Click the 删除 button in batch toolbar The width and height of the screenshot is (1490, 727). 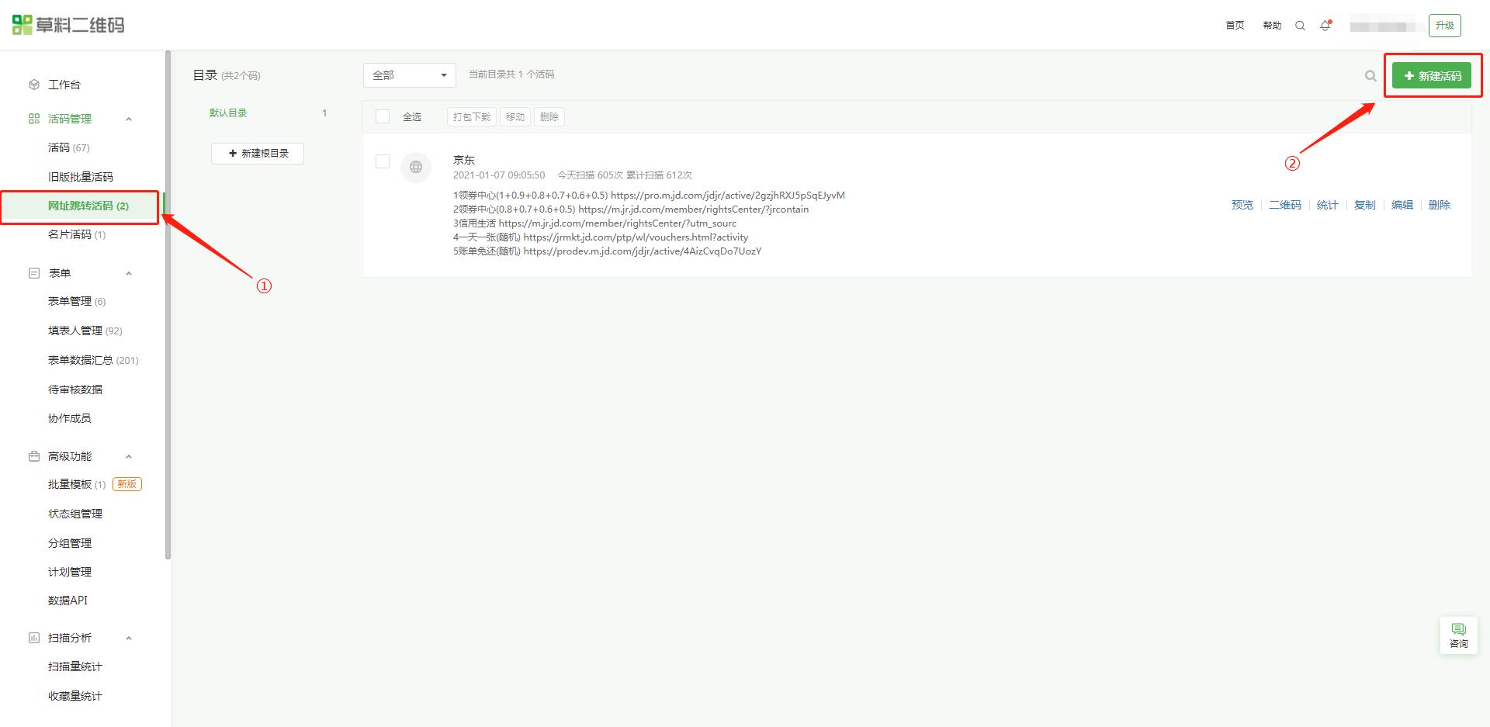click(549, 117)
